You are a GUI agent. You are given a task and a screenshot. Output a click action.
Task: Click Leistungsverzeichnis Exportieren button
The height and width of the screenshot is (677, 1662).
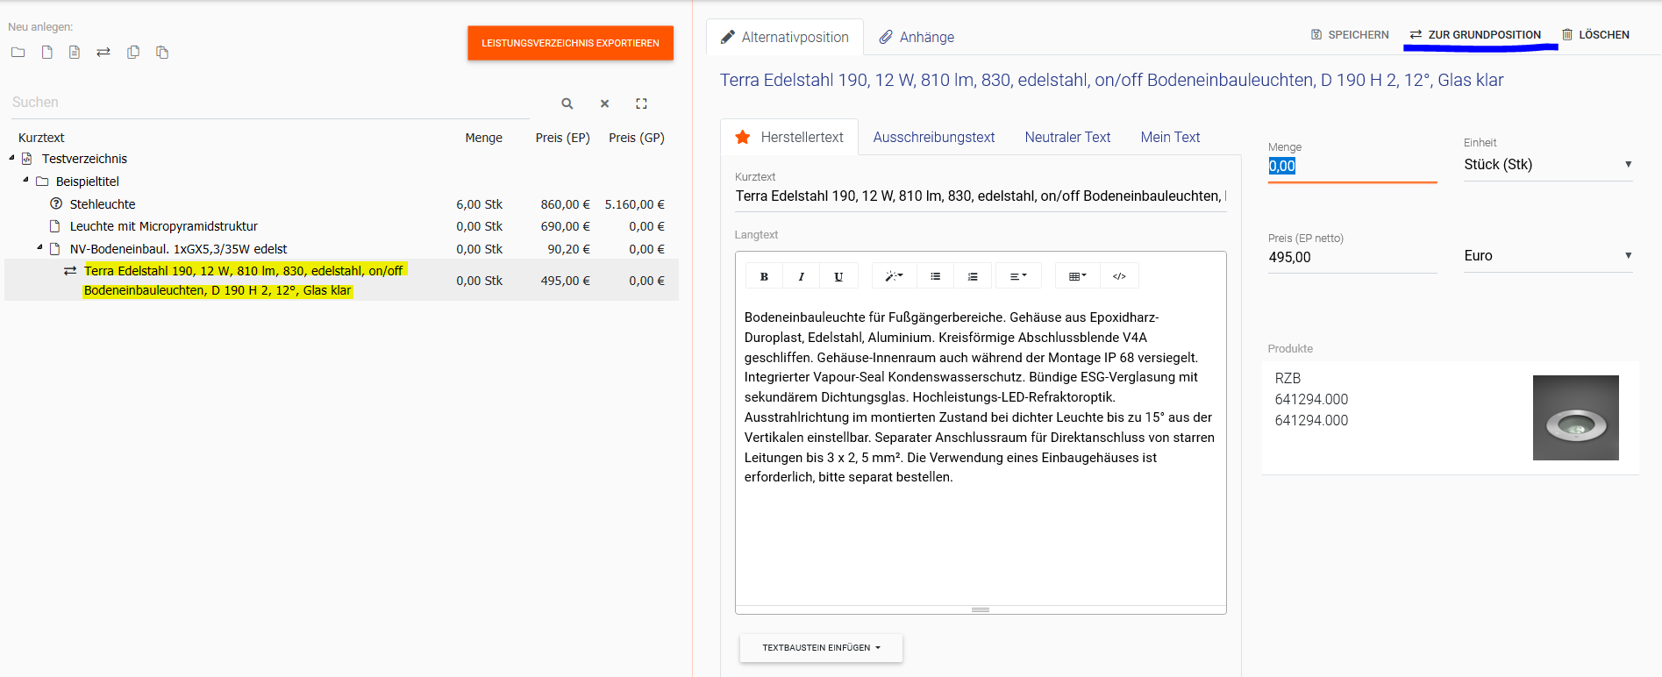click(x=570, y=43)
